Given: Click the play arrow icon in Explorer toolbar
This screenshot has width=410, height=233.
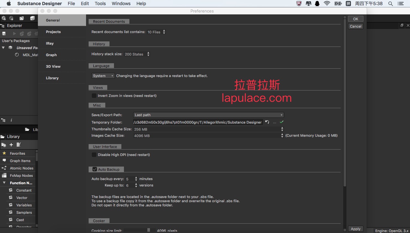Looking at the screenshot, I should 14,33.
